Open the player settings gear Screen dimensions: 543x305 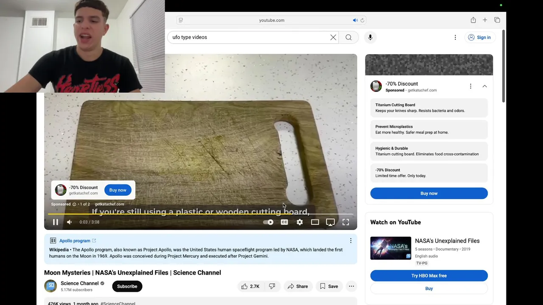point(300,222)
